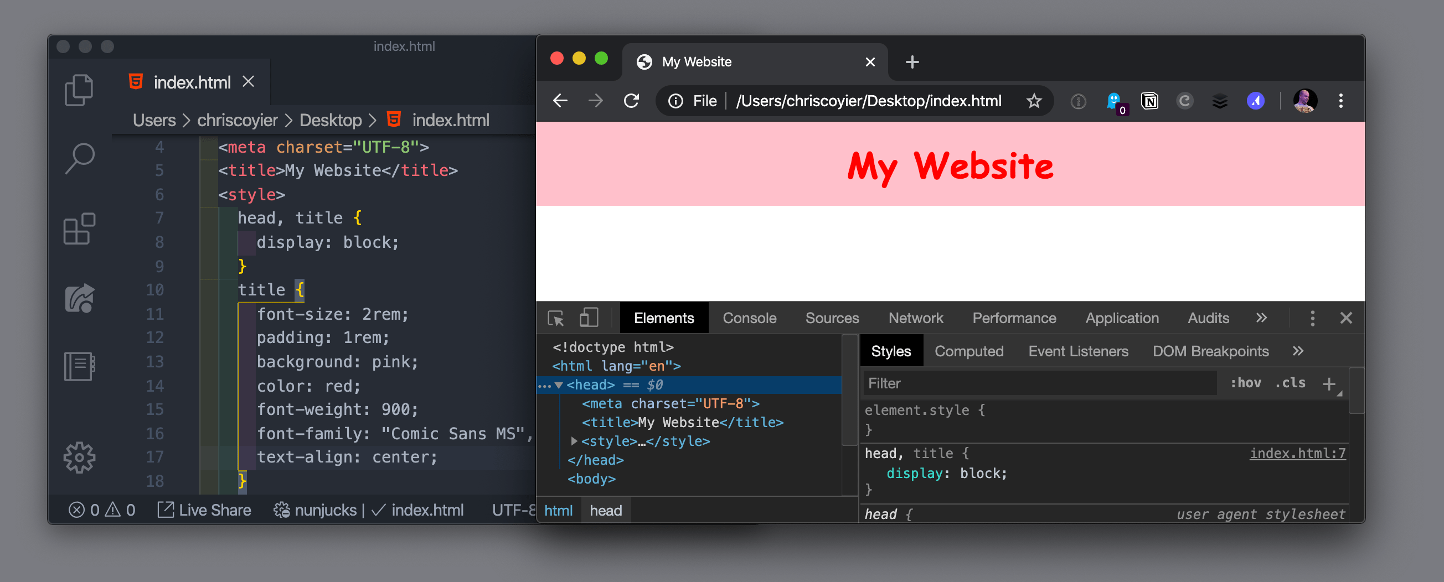The width and height of the screenshot is (1444, 582).
Task: Switch to the Network panel tab
Action: (915, 318)
